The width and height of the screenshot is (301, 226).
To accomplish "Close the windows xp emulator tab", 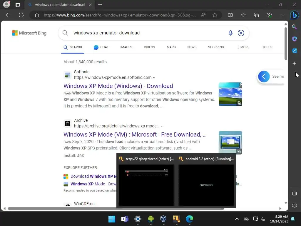I will 90,5.
